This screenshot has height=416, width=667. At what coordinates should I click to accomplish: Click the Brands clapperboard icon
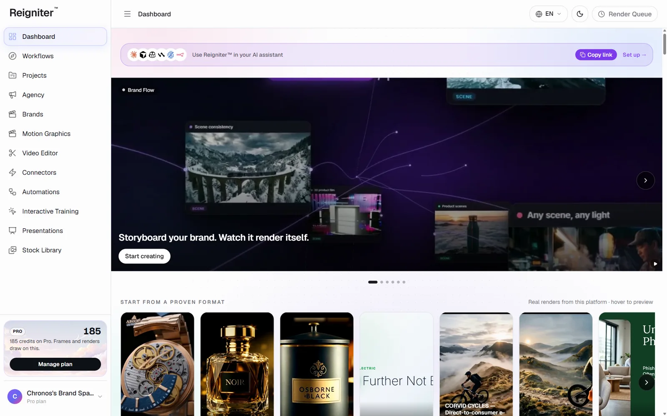coord(13,114)
